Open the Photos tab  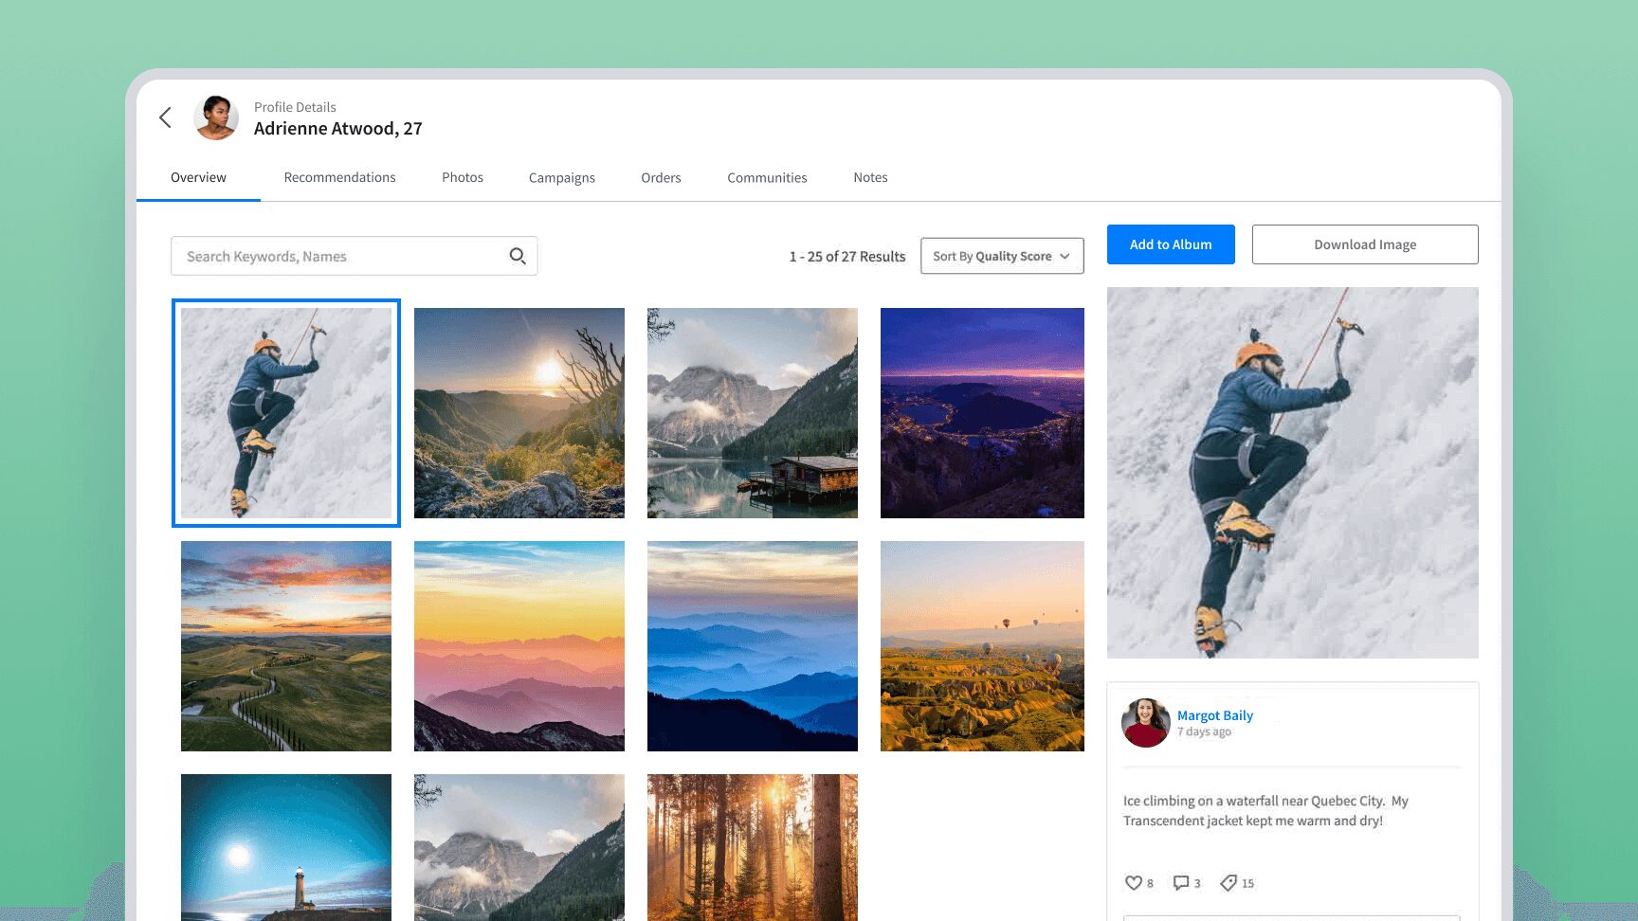463,177
